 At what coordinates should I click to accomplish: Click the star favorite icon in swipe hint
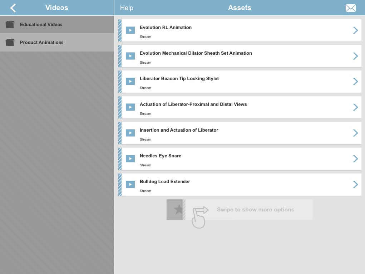[x=178, y=210]
